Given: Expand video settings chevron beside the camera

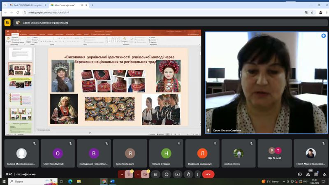Looking at the screenshot, I should pos(138,174).
